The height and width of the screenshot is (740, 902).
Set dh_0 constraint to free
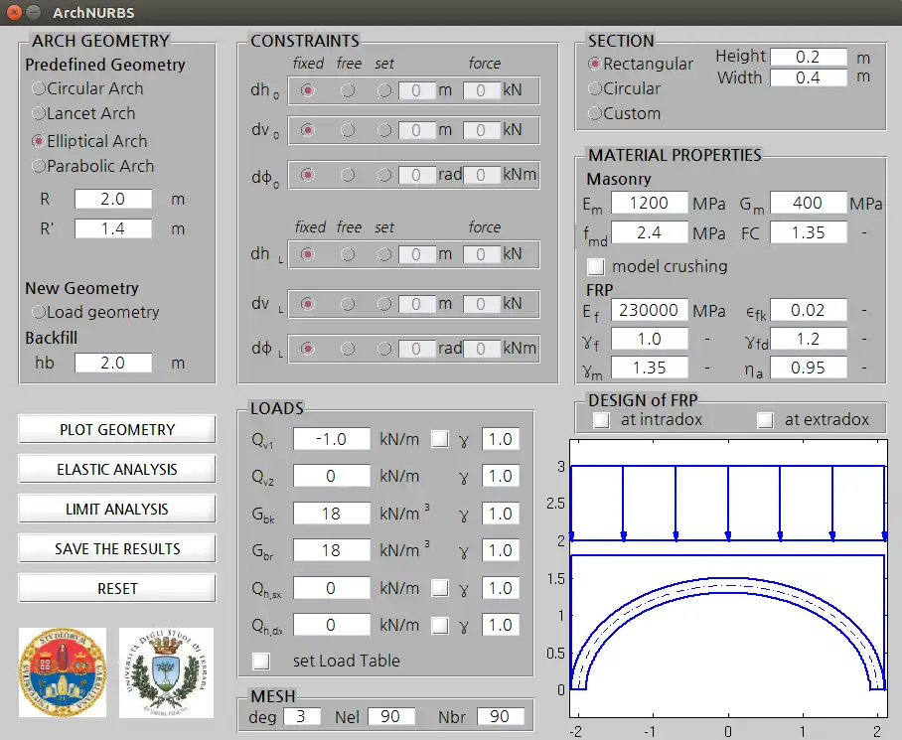350,91
